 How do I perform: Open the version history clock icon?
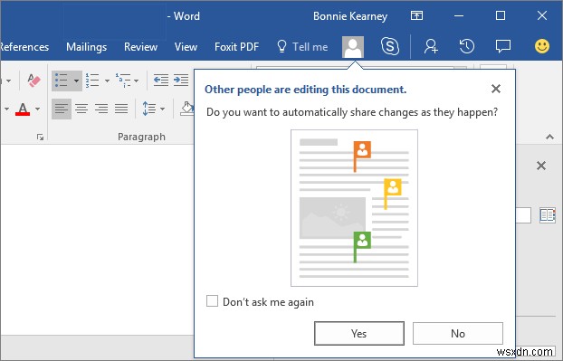tap(467, 47)
